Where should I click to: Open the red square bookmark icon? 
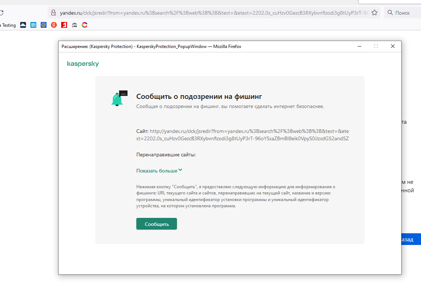(x=64, y=25)
